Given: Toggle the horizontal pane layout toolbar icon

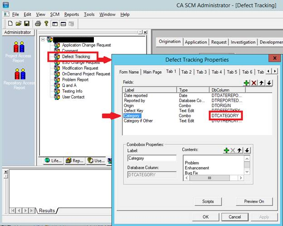Looking at the screenshot, I should point(63,24).
